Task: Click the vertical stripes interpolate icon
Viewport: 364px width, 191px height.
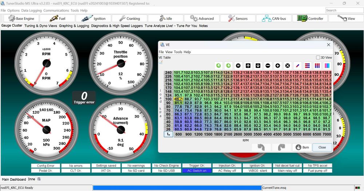Action: (x=317, y=66)
